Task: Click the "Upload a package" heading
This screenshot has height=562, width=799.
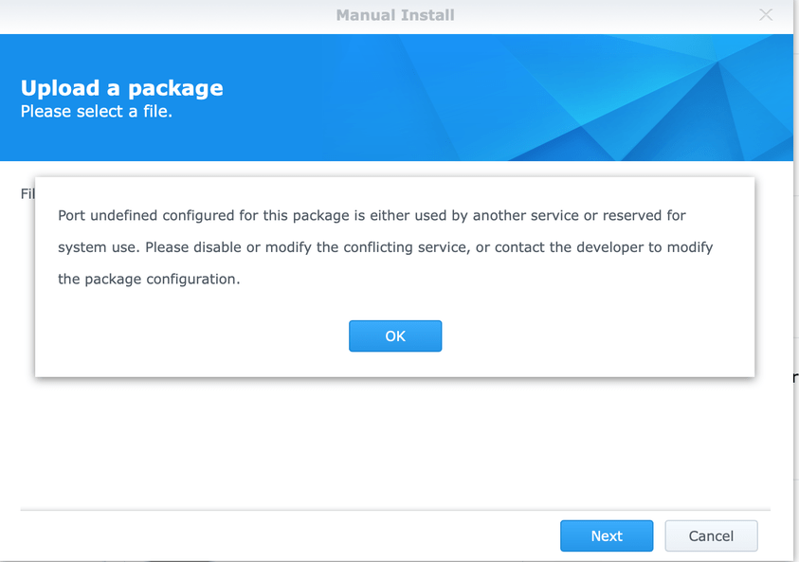Action: click(x=122, y=88)
